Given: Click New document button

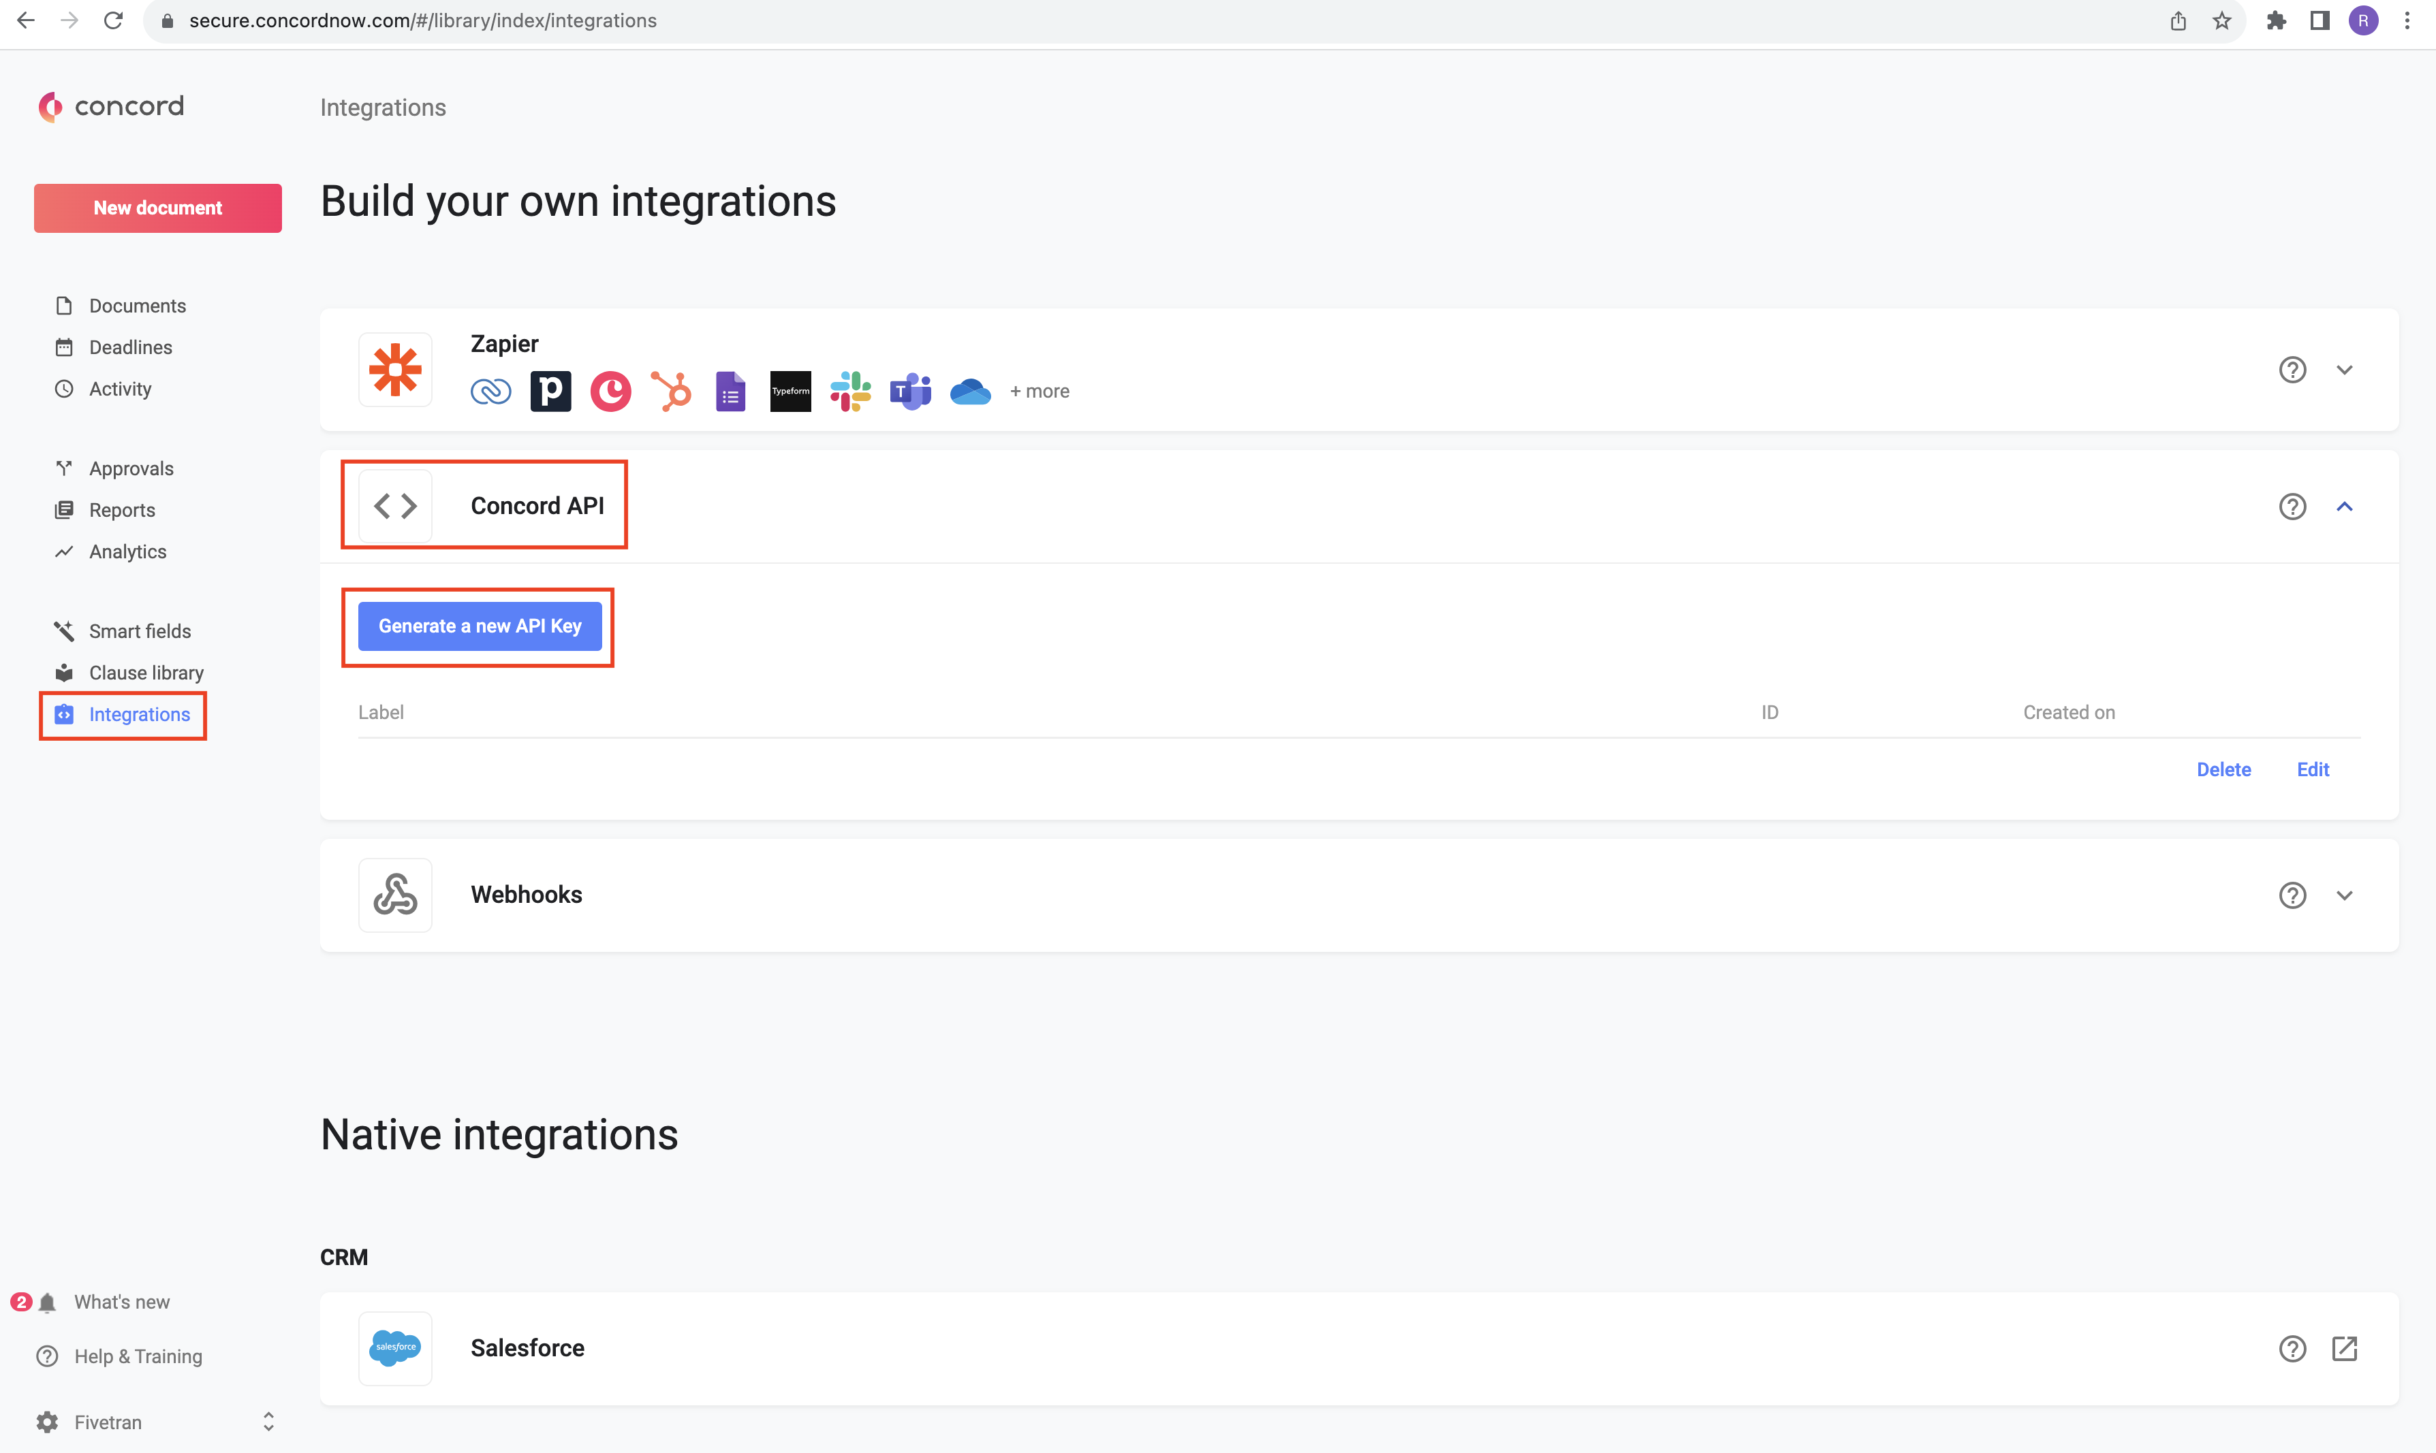Looking at the screenshot, I should 156,208.
